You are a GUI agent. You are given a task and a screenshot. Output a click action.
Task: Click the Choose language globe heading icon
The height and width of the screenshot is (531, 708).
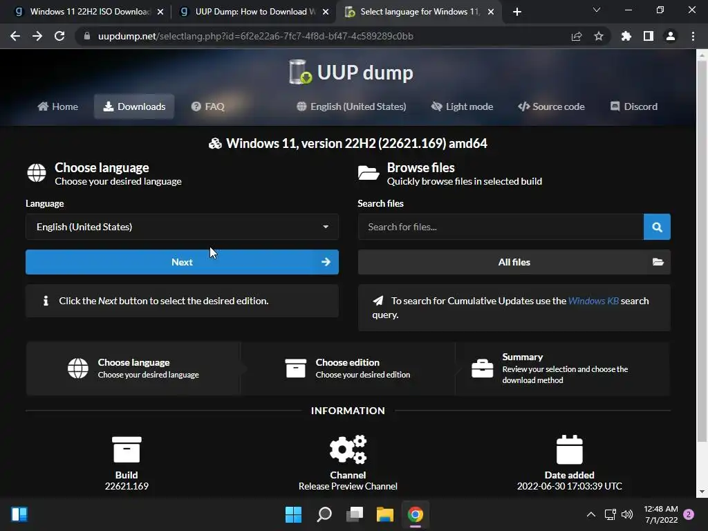tap(36, 174)
